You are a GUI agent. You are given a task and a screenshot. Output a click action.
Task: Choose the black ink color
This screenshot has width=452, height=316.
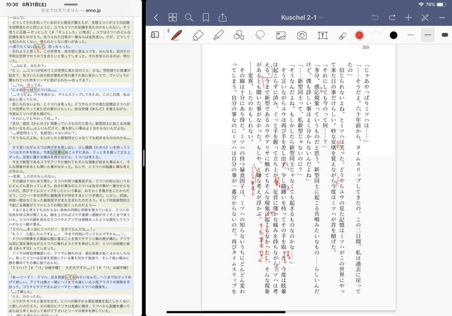click(393, 35)
